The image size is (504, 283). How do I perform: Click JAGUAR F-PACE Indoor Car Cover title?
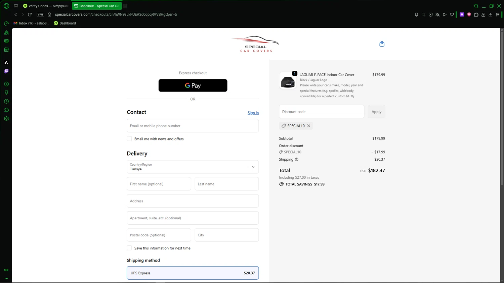(327, 75)
